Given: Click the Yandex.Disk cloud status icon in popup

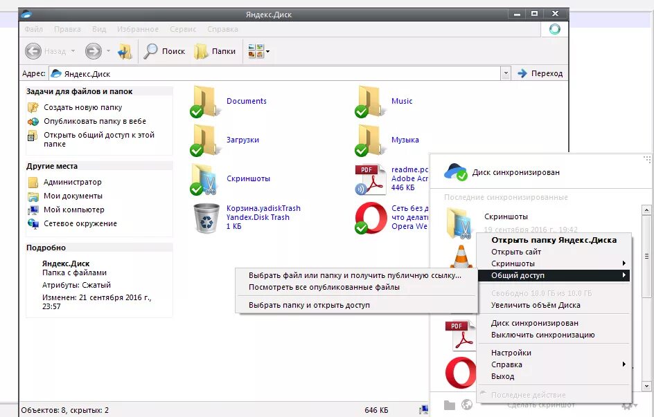Looking at the screenshot, I should [x=455, y=172].
